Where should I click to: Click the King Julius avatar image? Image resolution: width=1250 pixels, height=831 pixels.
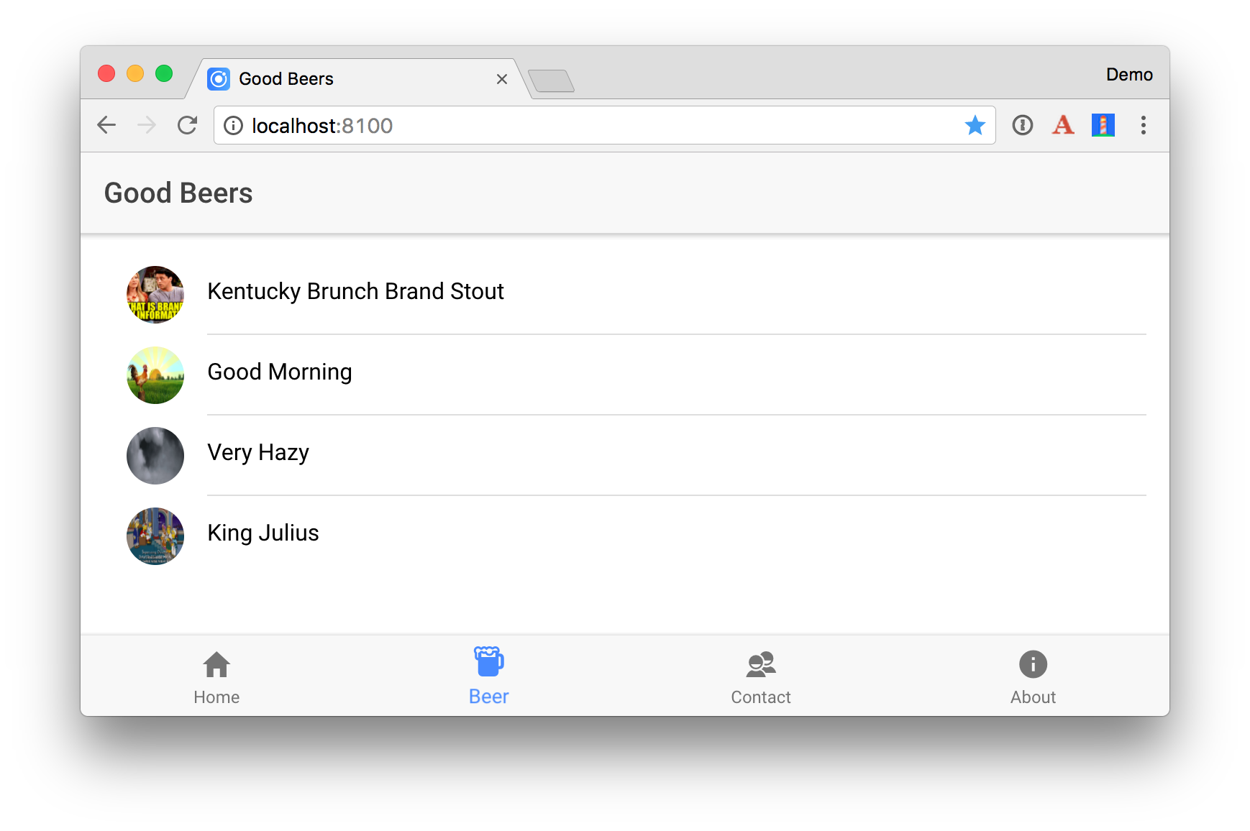(155, 536)
